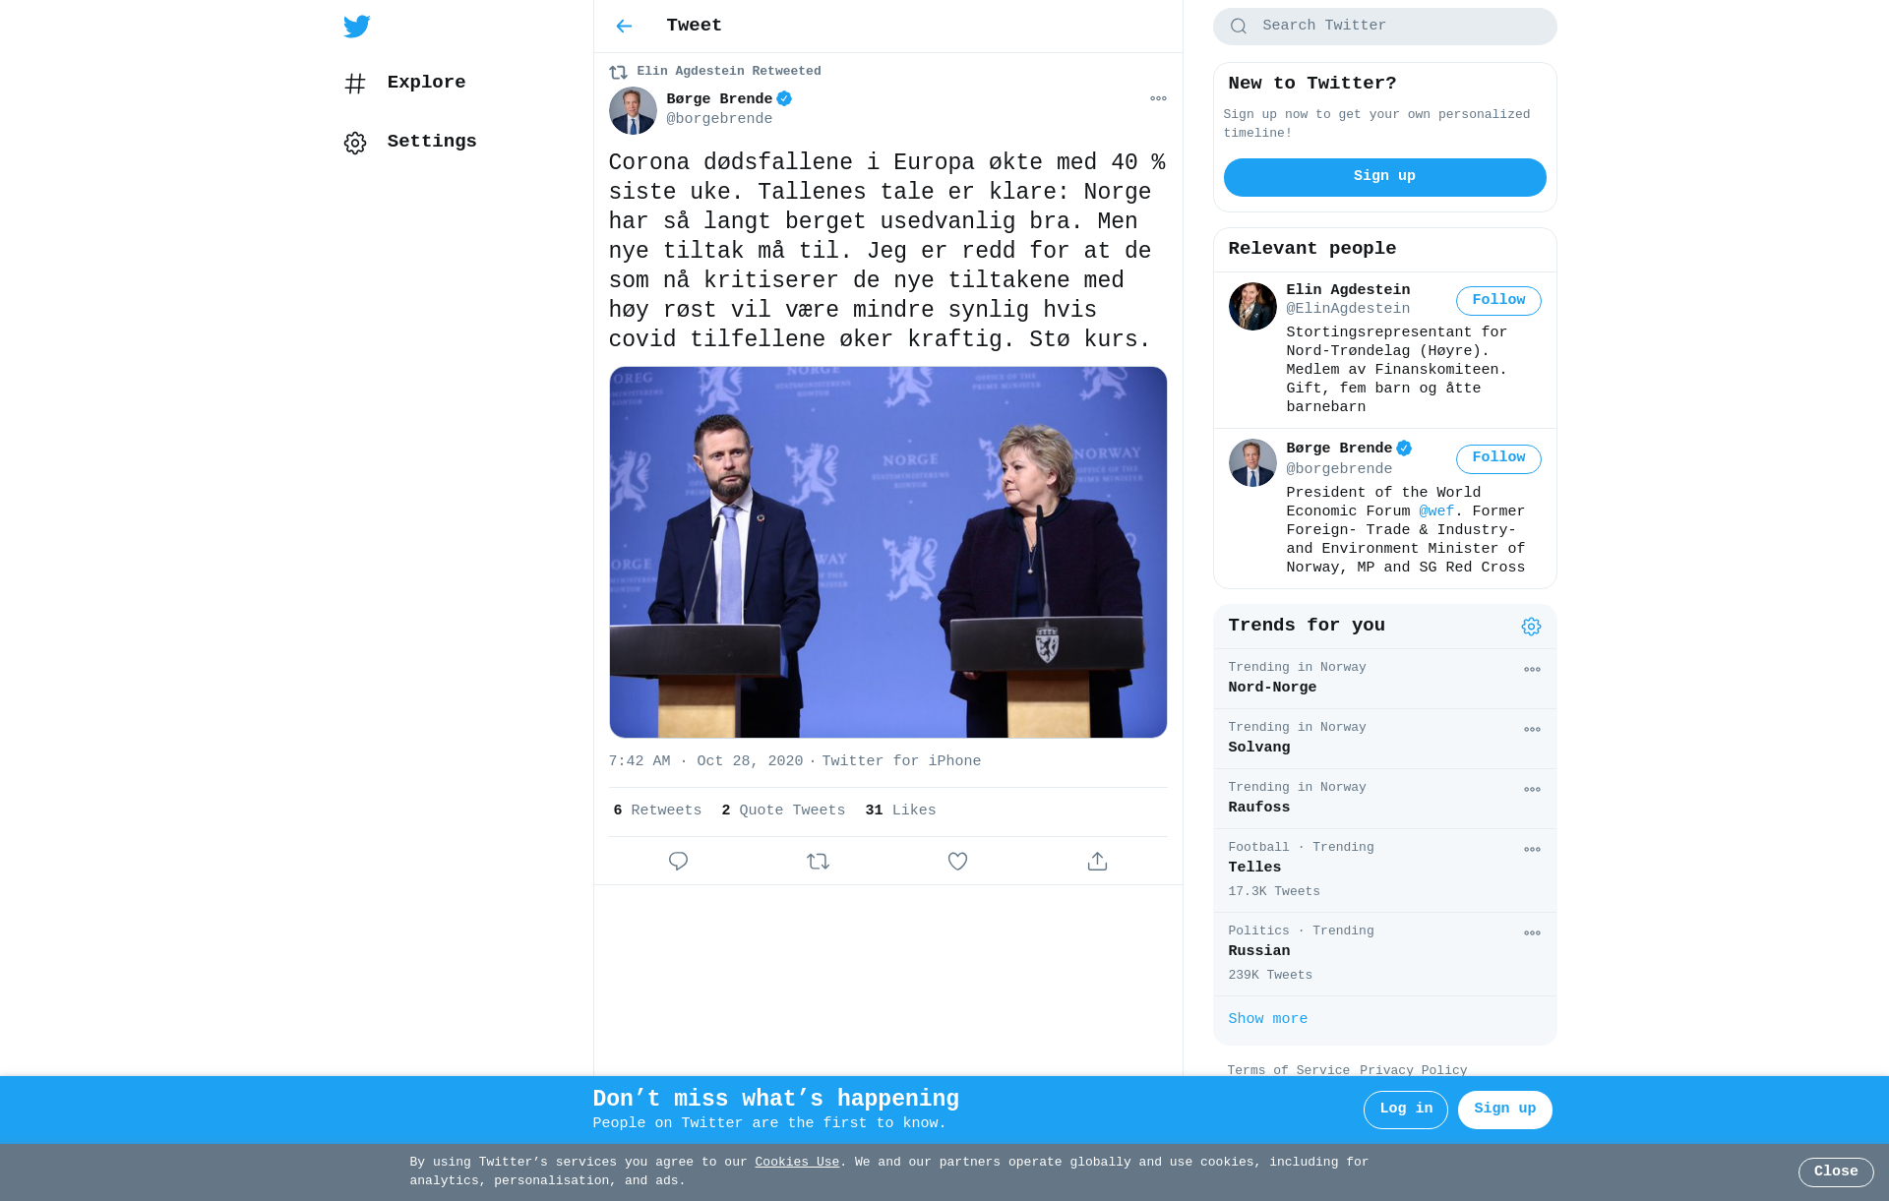Click the Twitter bird logo
Image resolution: width=1889 pixels, height=1201 pixels.
(x=357, y=27)
